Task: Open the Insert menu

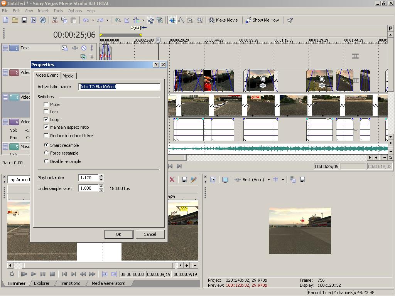Action: click(x=43, y=11)
